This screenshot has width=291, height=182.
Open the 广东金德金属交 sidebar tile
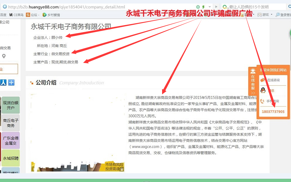click(11, 141)
